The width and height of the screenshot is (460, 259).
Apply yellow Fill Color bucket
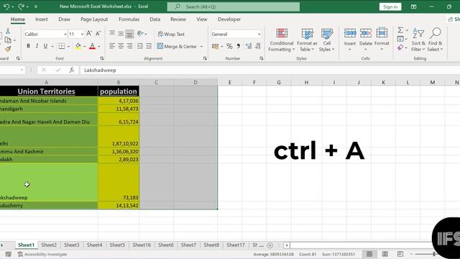coord(78,46)
